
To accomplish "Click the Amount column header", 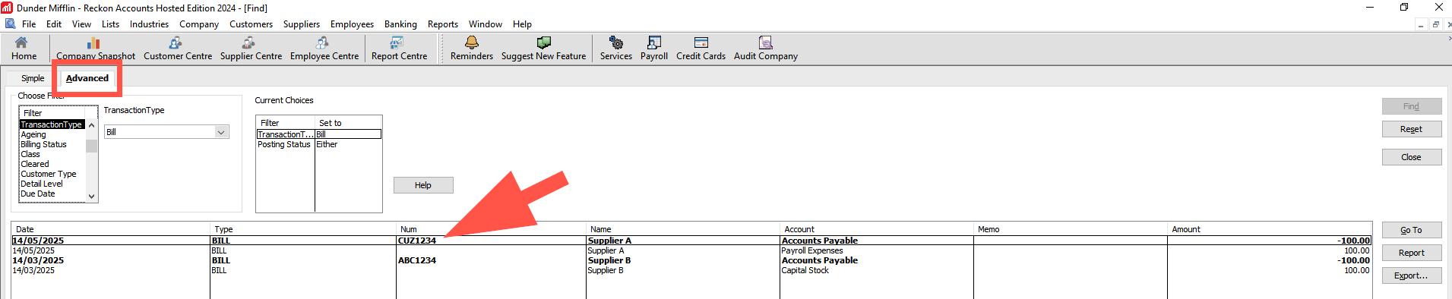I will click(x=1270, y=229).
